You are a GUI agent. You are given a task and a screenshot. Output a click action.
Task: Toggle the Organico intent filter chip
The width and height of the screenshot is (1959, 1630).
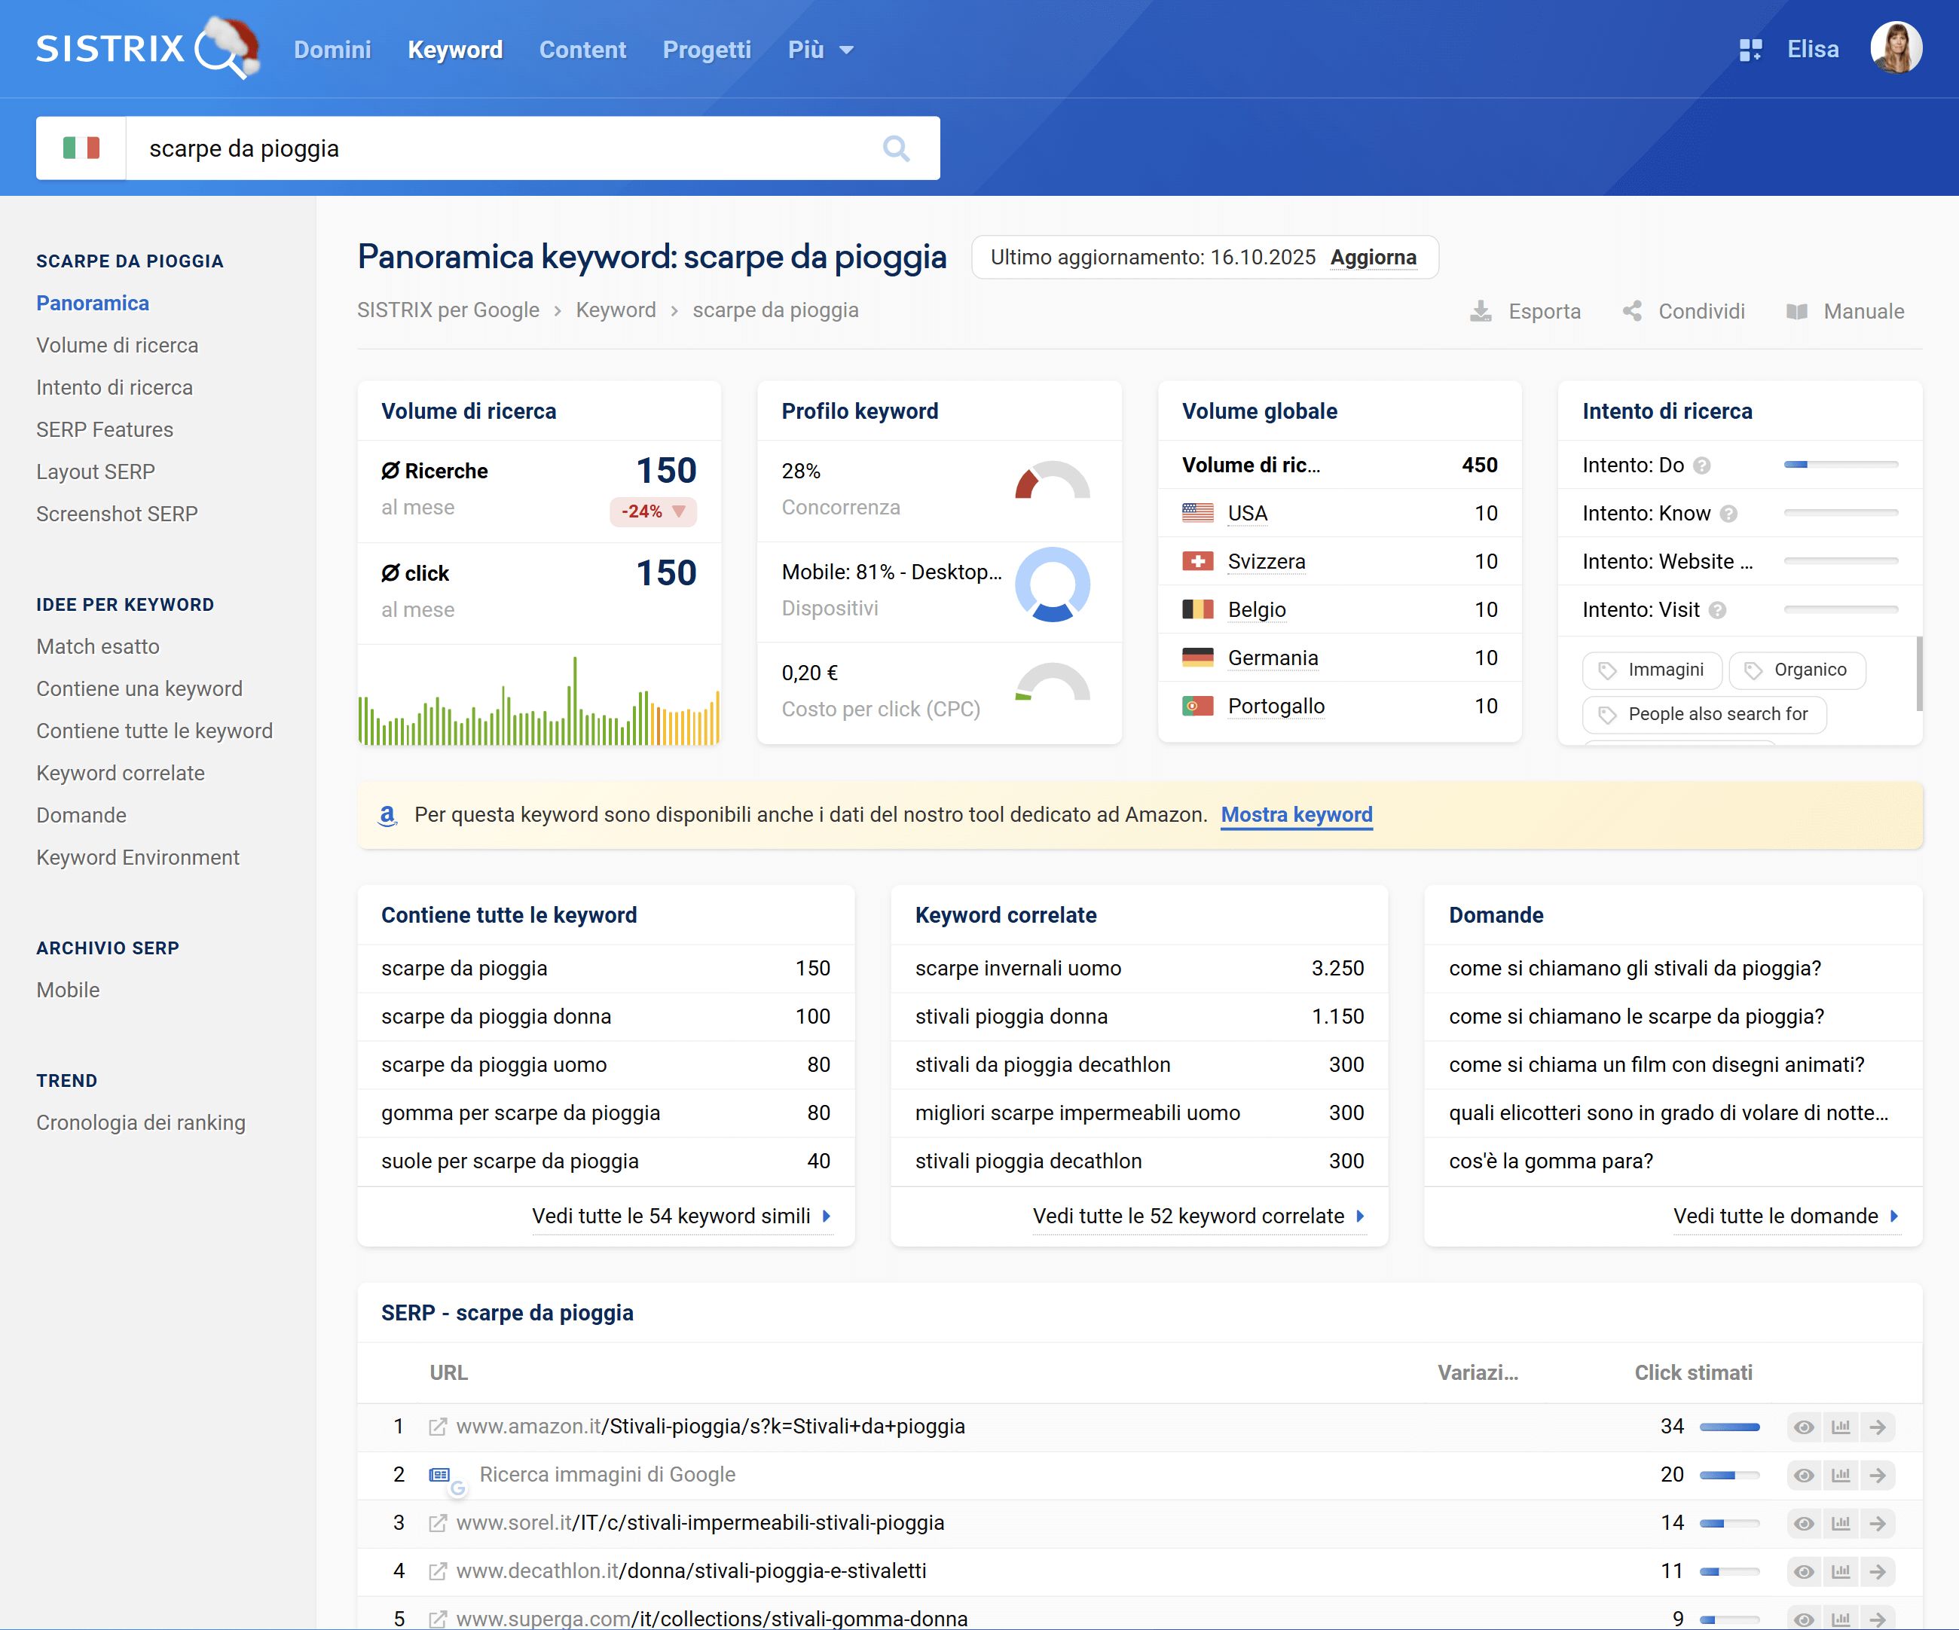point(1797,670)
